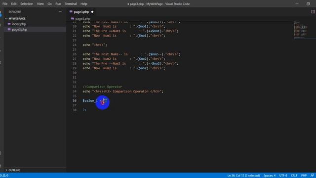Screen dimensions: 316x178
Task: Open the Help menu
Action: pyautogui.click(x=84, y=4)
